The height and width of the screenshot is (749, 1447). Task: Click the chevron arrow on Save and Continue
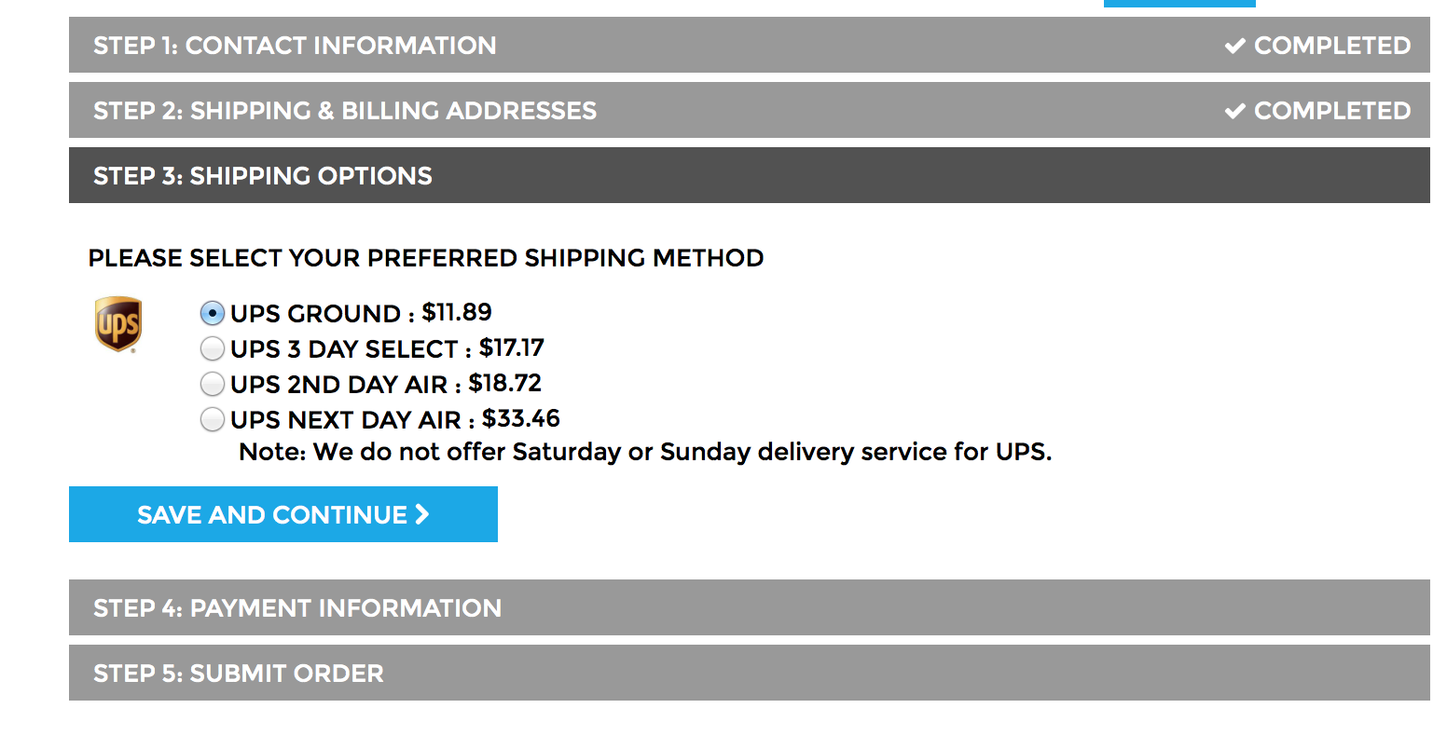coord(422,514)
